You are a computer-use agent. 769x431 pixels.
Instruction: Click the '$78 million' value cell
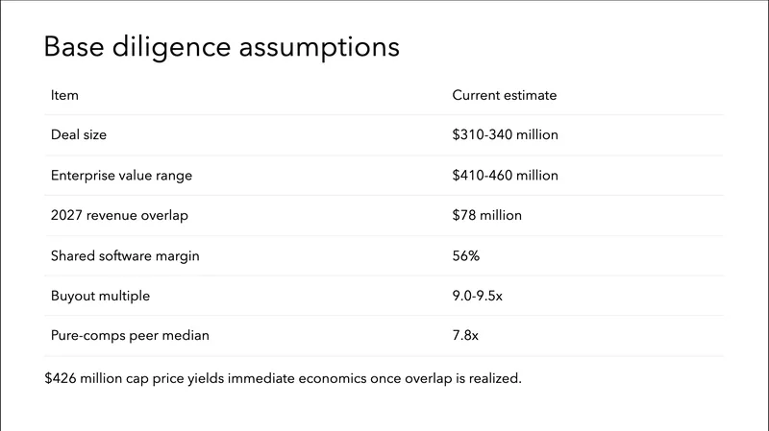click(486, 216)
